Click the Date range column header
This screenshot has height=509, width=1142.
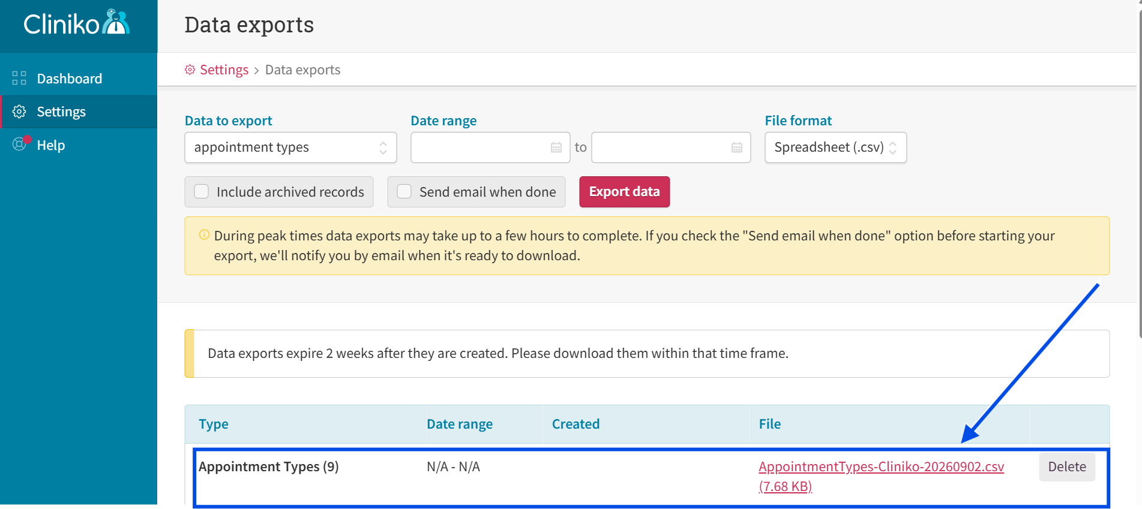[x=460, y=424]
